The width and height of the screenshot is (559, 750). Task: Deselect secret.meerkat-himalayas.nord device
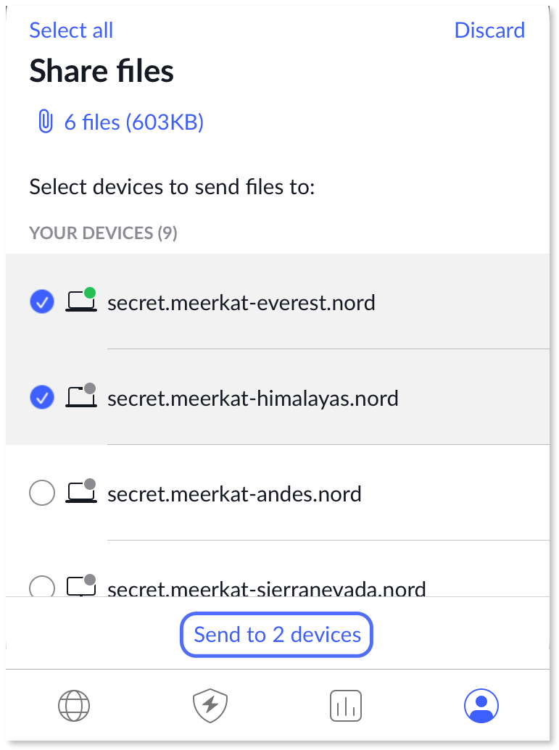point(41,397)
